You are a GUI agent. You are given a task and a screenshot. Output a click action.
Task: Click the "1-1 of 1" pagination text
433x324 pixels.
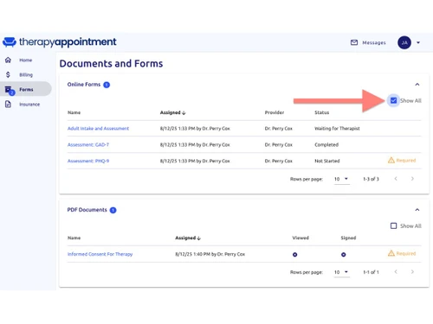click(371, 272)
